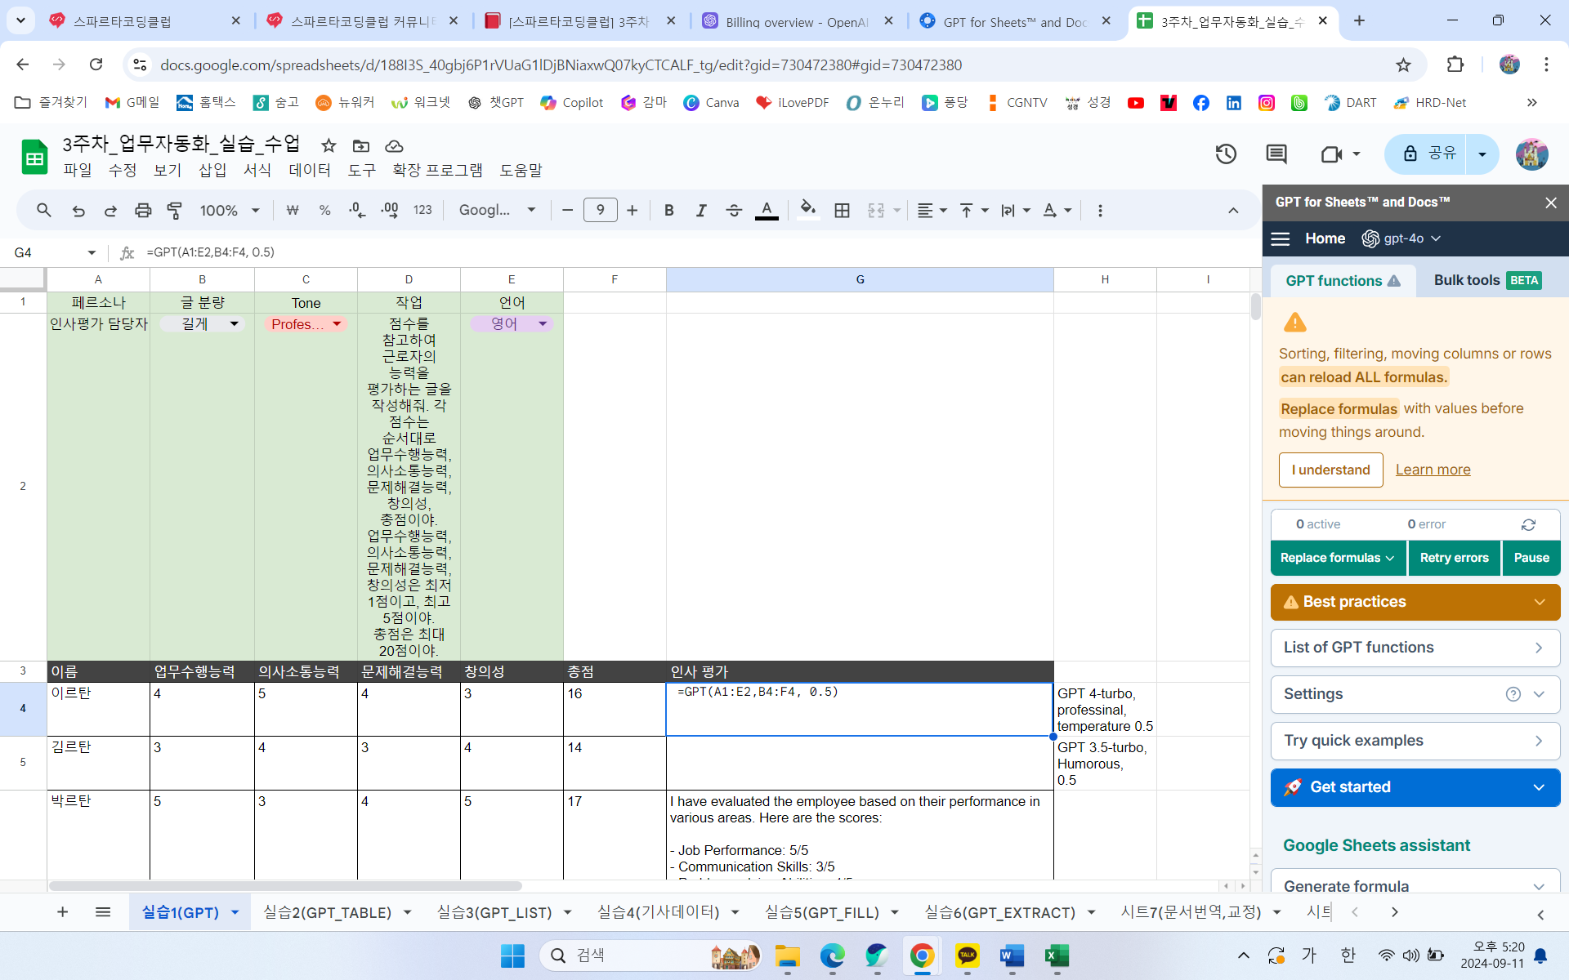Screen dimensions: 1569x980
Task: Open fill color picker
Action: [808, 211]
